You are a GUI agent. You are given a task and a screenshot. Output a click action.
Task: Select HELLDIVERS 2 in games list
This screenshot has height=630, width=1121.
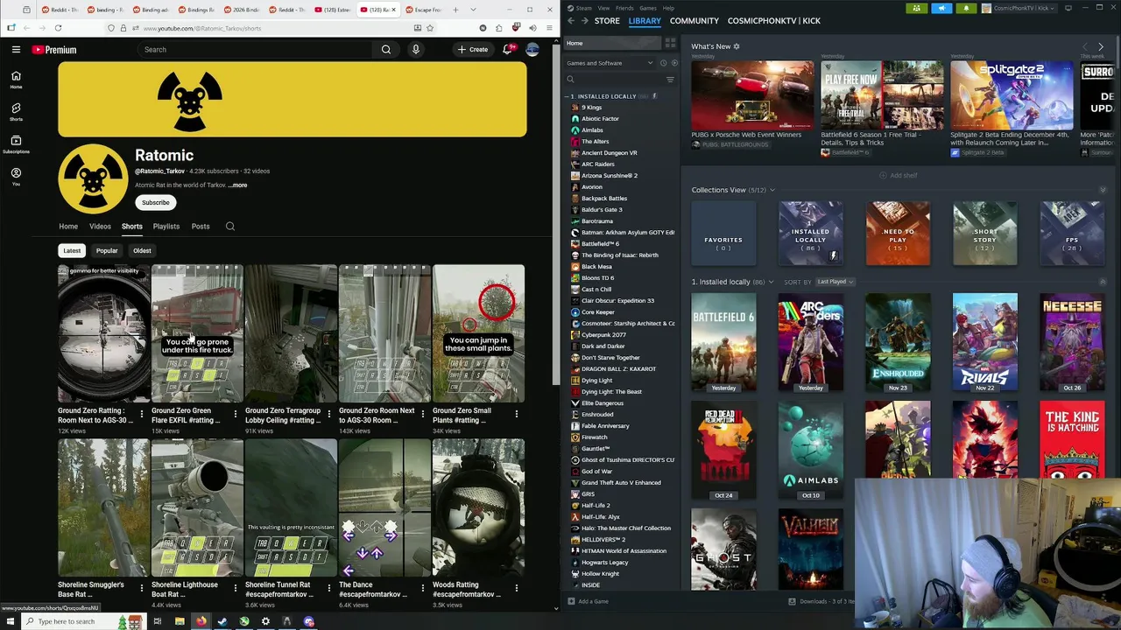603,540
